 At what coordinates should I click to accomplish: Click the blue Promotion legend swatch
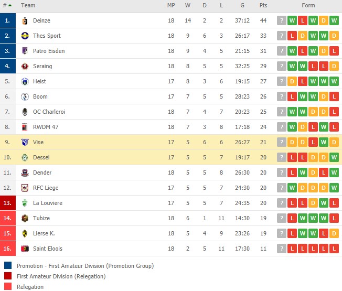[x=8, y=266]
